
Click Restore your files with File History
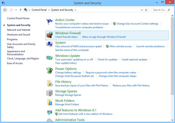(131, 85)
